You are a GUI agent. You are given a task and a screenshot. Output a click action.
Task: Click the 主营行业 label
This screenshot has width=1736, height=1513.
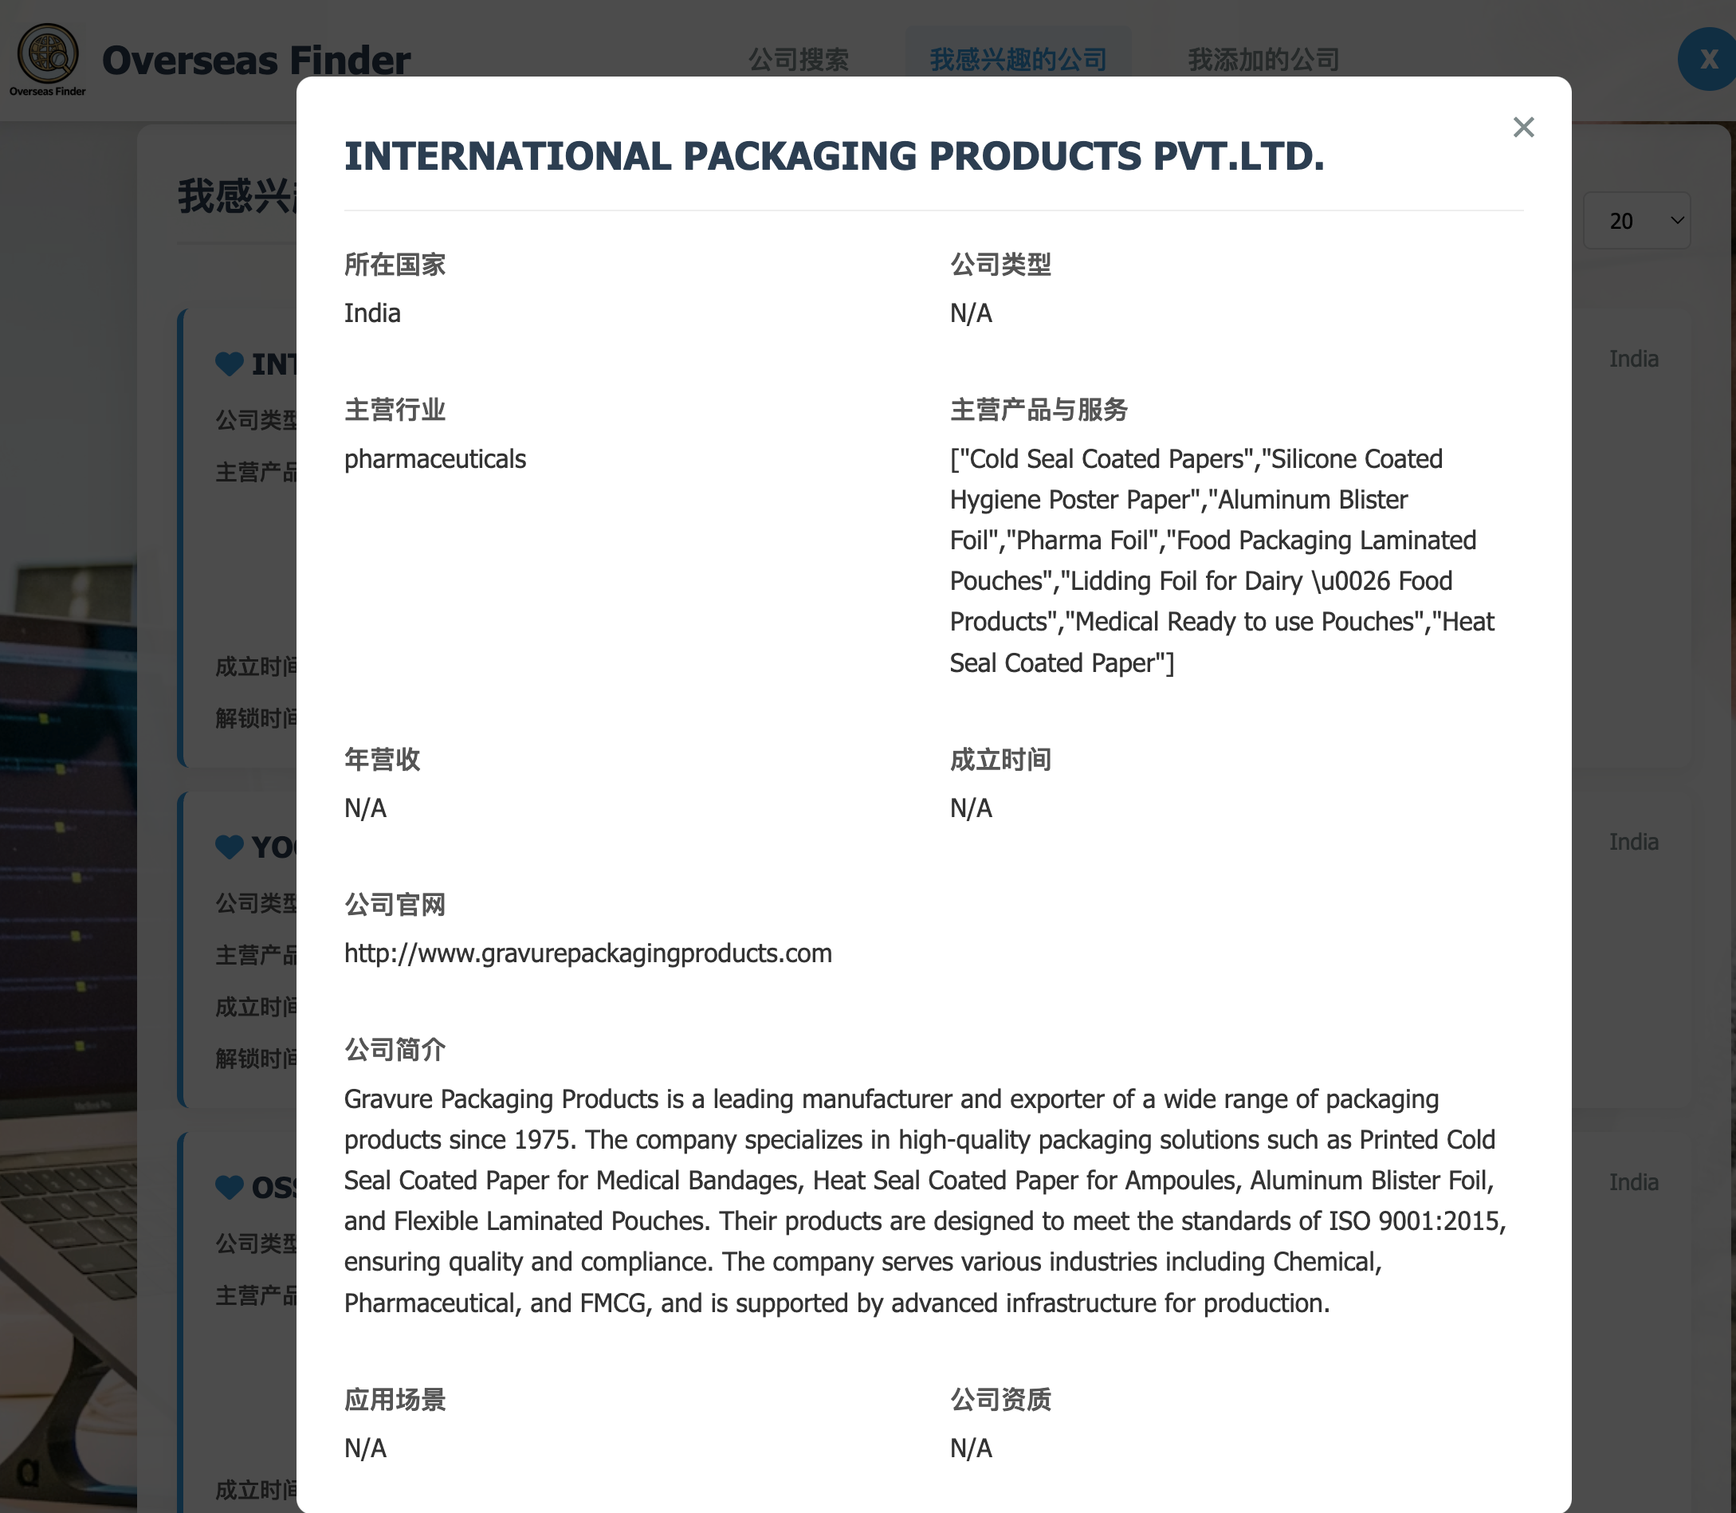(x=395, y=410)
